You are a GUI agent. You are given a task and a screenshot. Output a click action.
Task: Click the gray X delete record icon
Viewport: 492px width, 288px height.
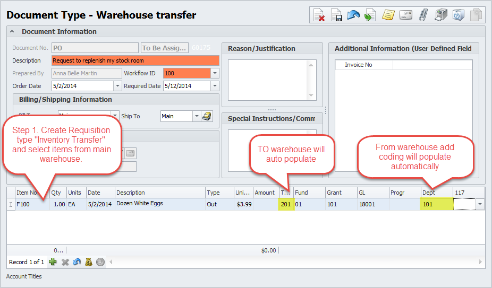tap(65, 262)
